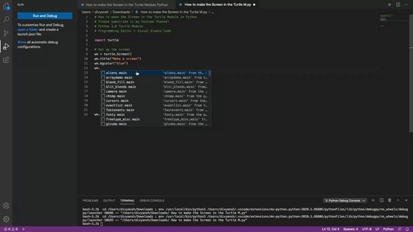
Task: Follow the 'open a folder' link
Action: click(x=28, y=30)
